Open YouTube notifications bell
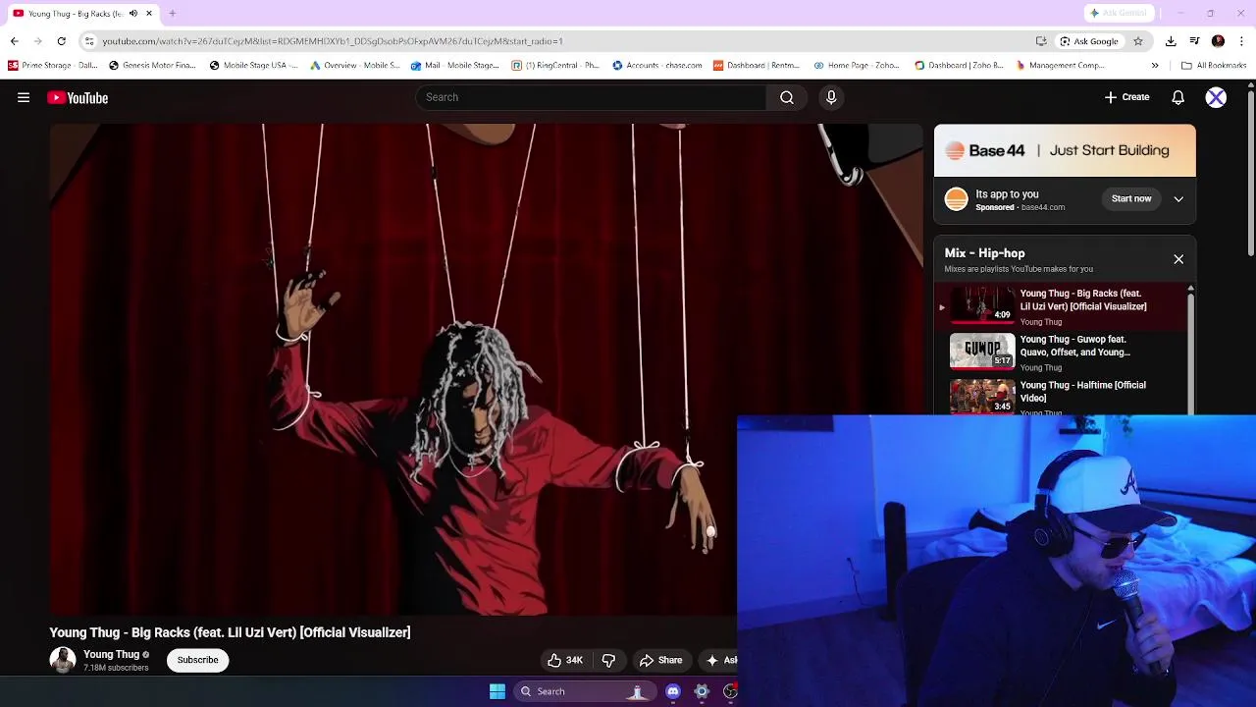The image size is (1256, 707). pos(1178,97)
